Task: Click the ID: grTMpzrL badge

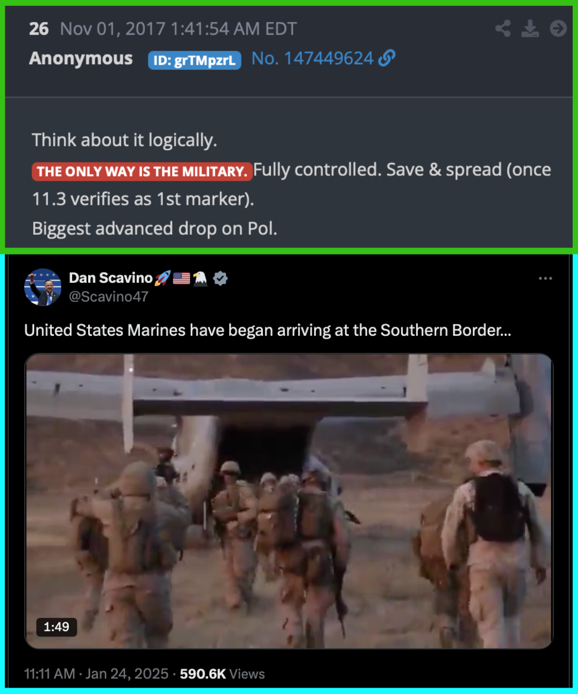Action: [x=194, y=60]
